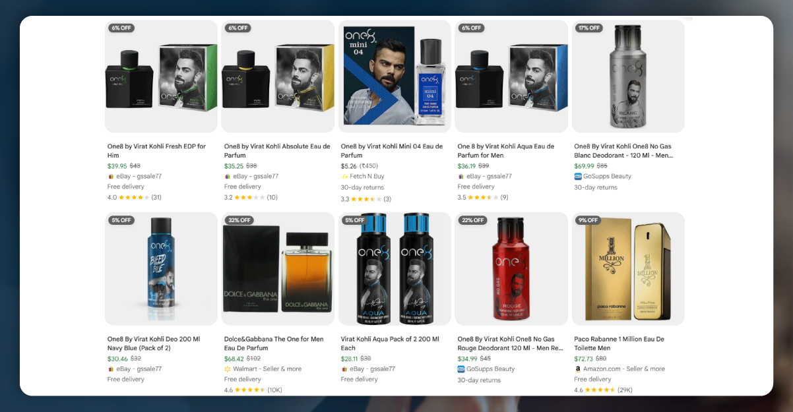
Task: Select One8 Rouge red deodorant image
Action: (x=511, y=269)
